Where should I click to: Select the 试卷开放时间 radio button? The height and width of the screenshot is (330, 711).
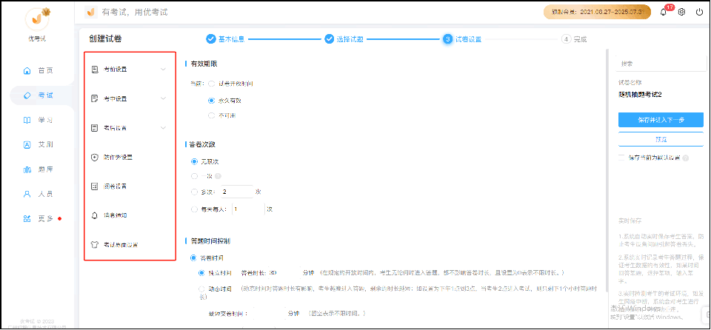(x=211, y=84)
